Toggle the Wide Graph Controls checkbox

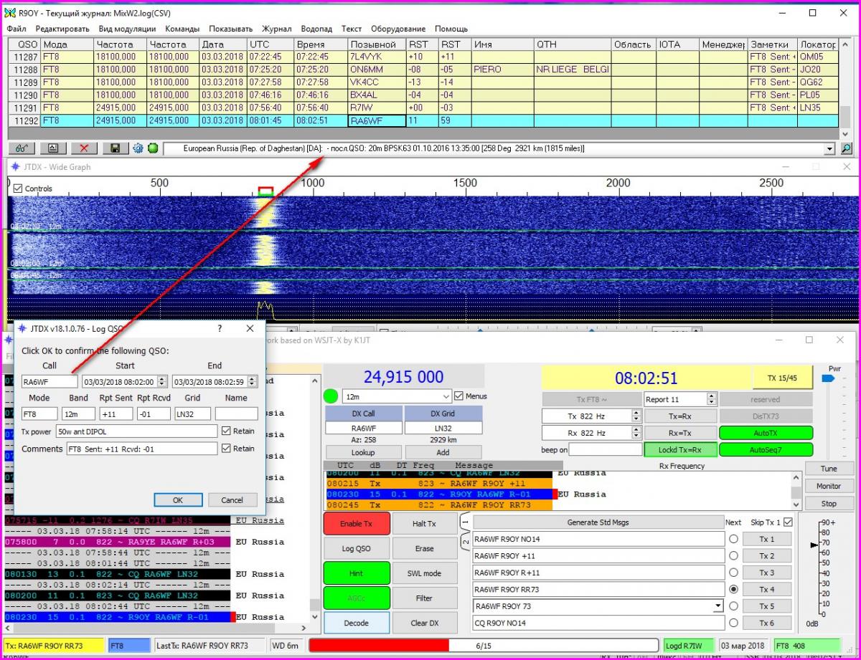[19, 188]
